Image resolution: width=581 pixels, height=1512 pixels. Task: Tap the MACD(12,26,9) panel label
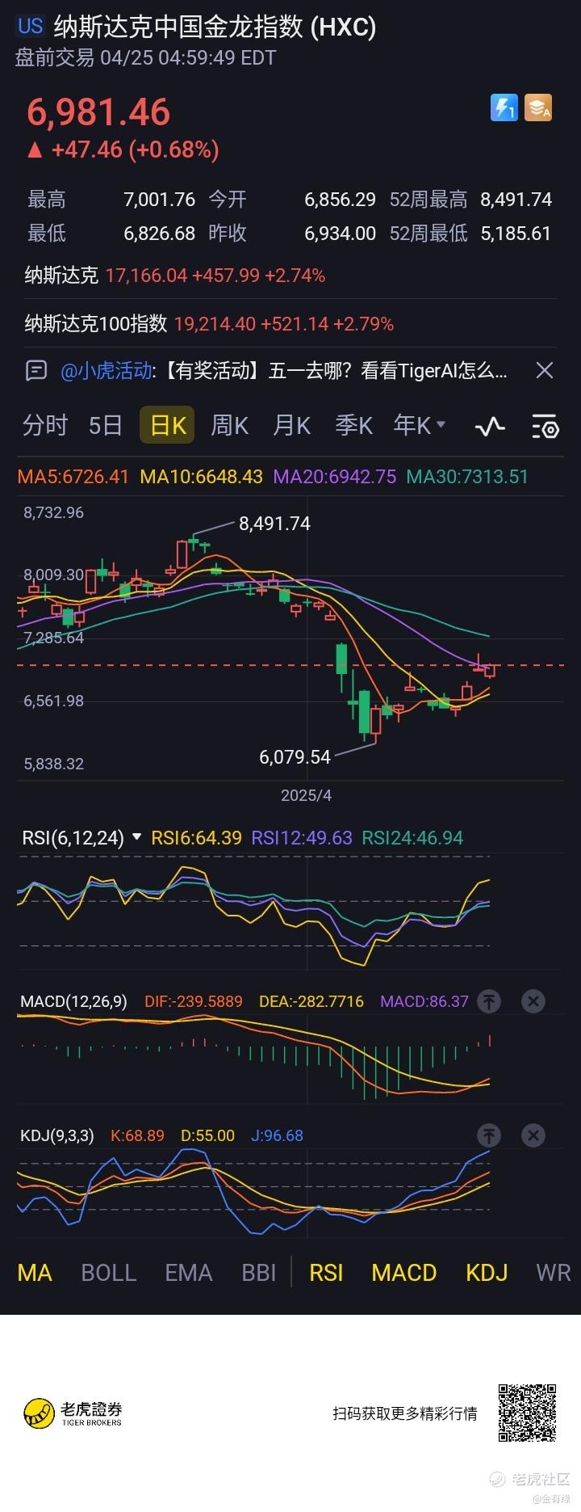tap(73, 1001)
